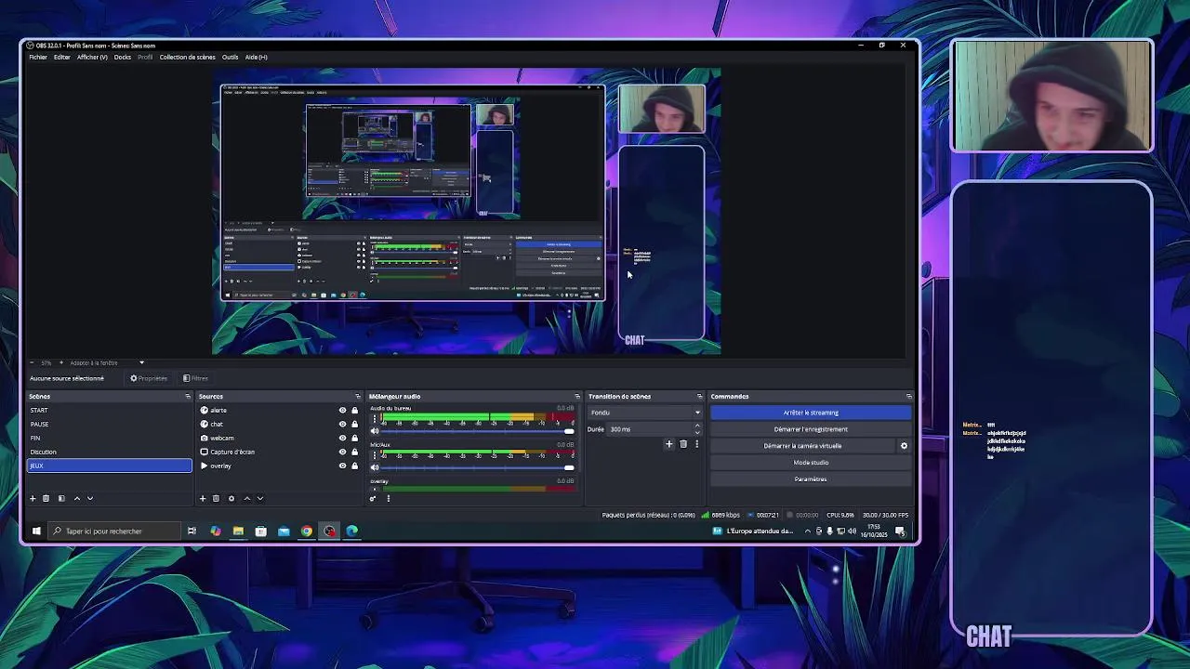Hide the chat source
1190x669 pixels.
tap(342, 425)
